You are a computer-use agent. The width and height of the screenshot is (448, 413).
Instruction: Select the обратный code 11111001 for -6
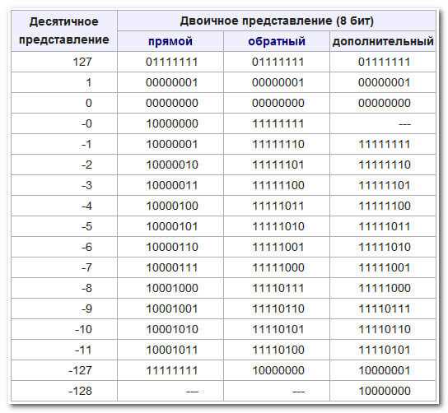coord(278,247)
